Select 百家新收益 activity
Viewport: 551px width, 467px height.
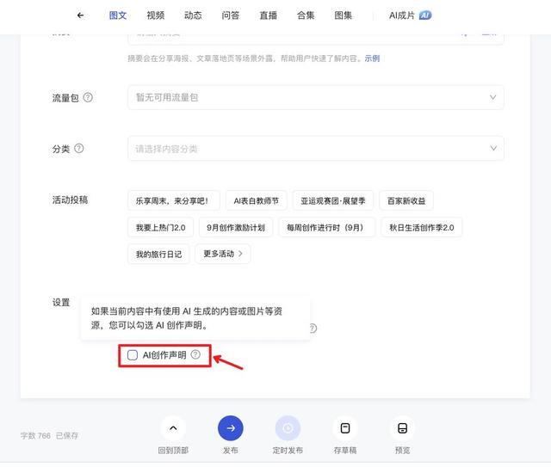click(x=406, y=200)
